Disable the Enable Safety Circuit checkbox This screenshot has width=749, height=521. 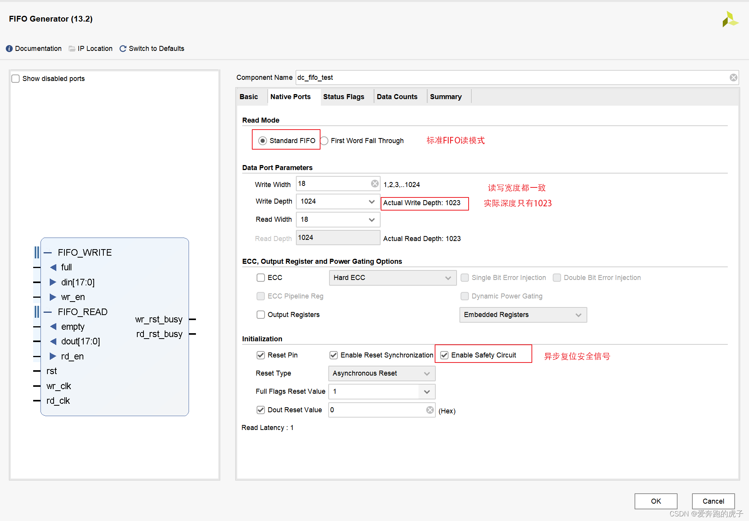(x=444, y=355)
